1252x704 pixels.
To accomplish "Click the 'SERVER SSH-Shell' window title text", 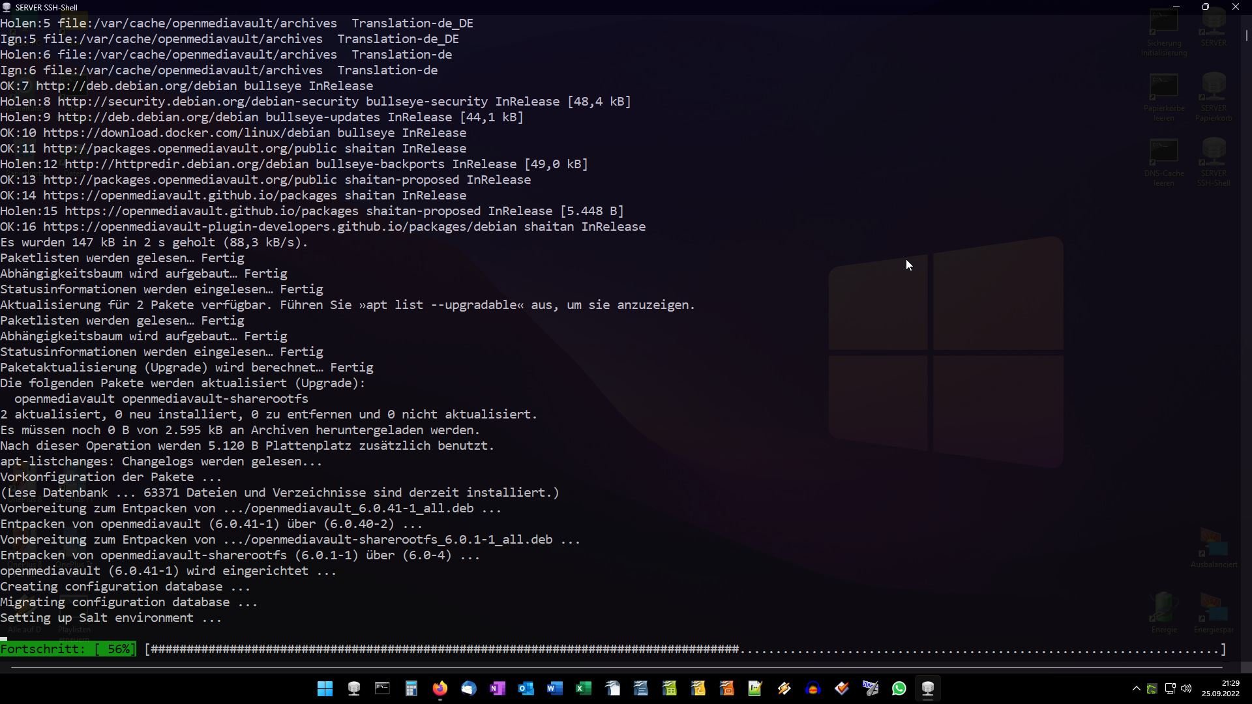I will pos(46,7).
